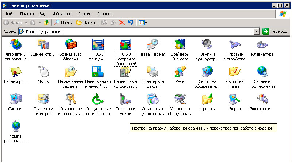The width and height of the screenshot is (292, 163).
Task: Open the Брандмауэр Windows icon
Action: click(x=70, y=44)
